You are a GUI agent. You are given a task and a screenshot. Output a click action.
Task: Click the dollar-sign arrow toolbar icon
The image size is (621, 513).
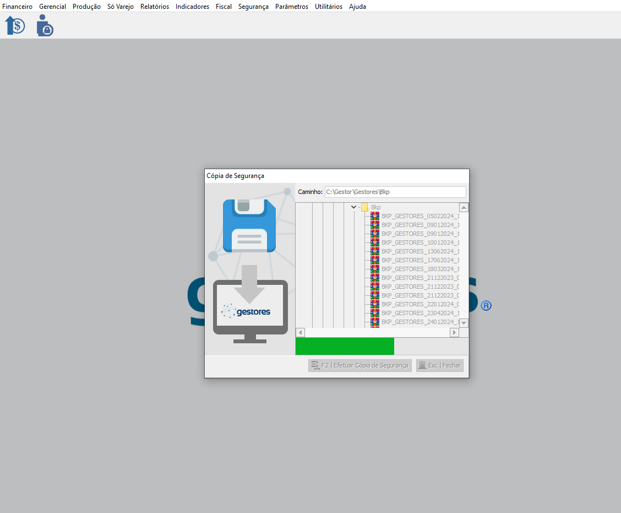15,25
